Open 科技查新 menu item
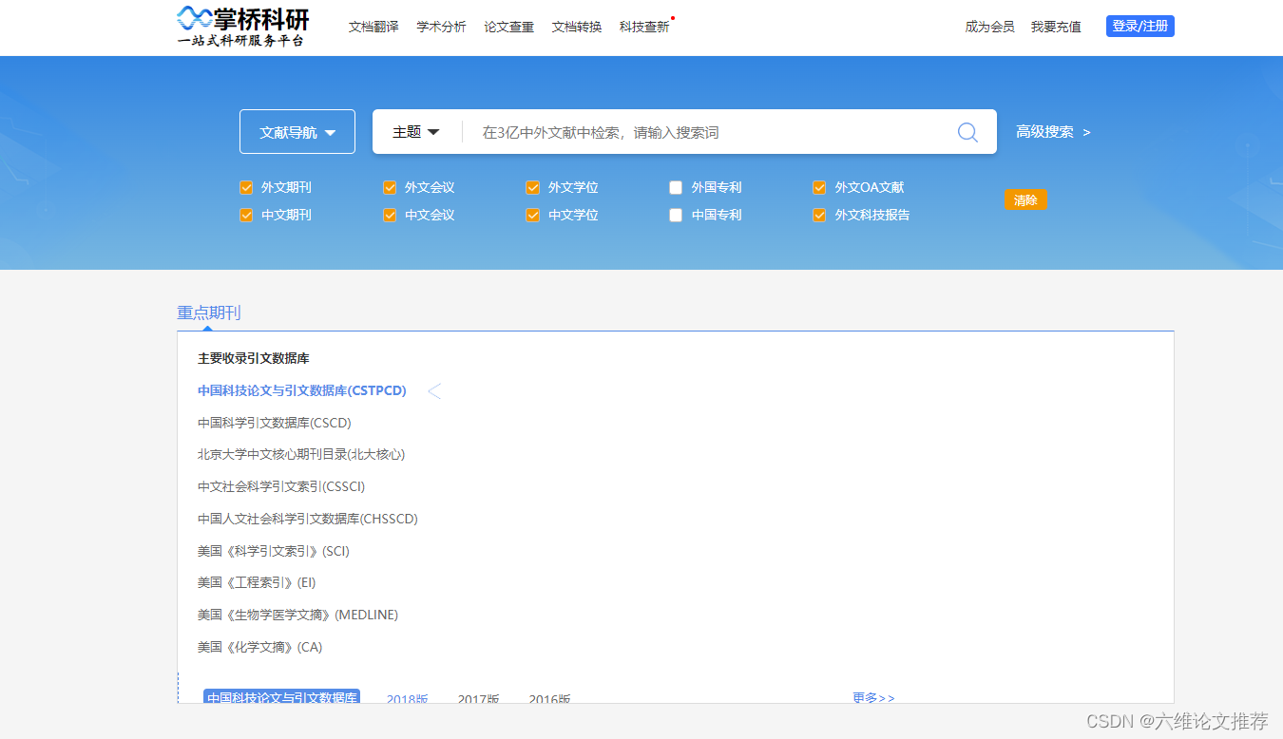 [x=645, y=27]
